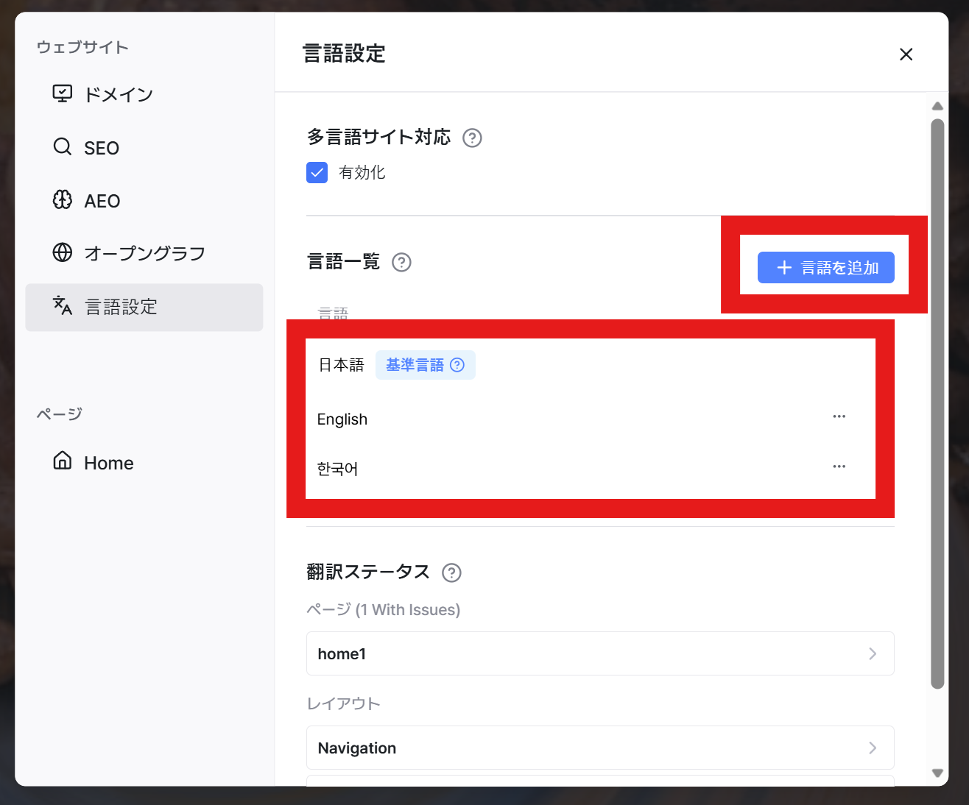Click the SEO magnifier icon

pos(63,146)
